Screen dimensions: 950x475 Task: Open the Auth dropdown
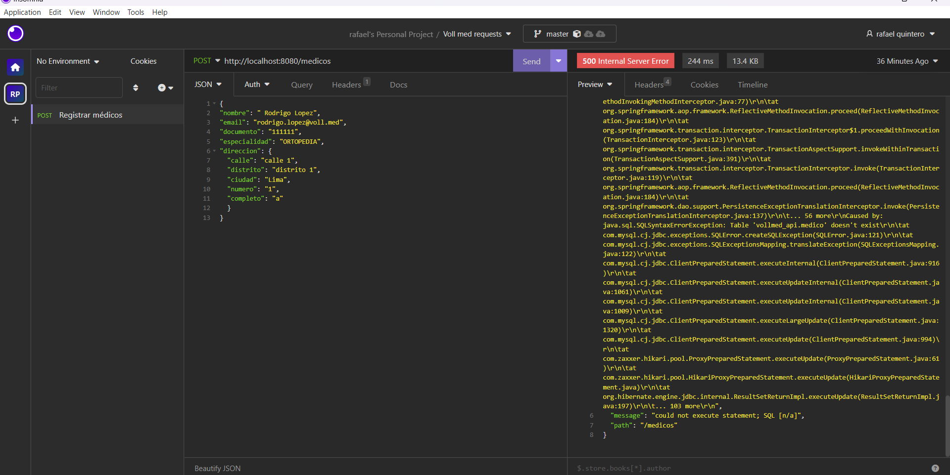click(257, 85)
